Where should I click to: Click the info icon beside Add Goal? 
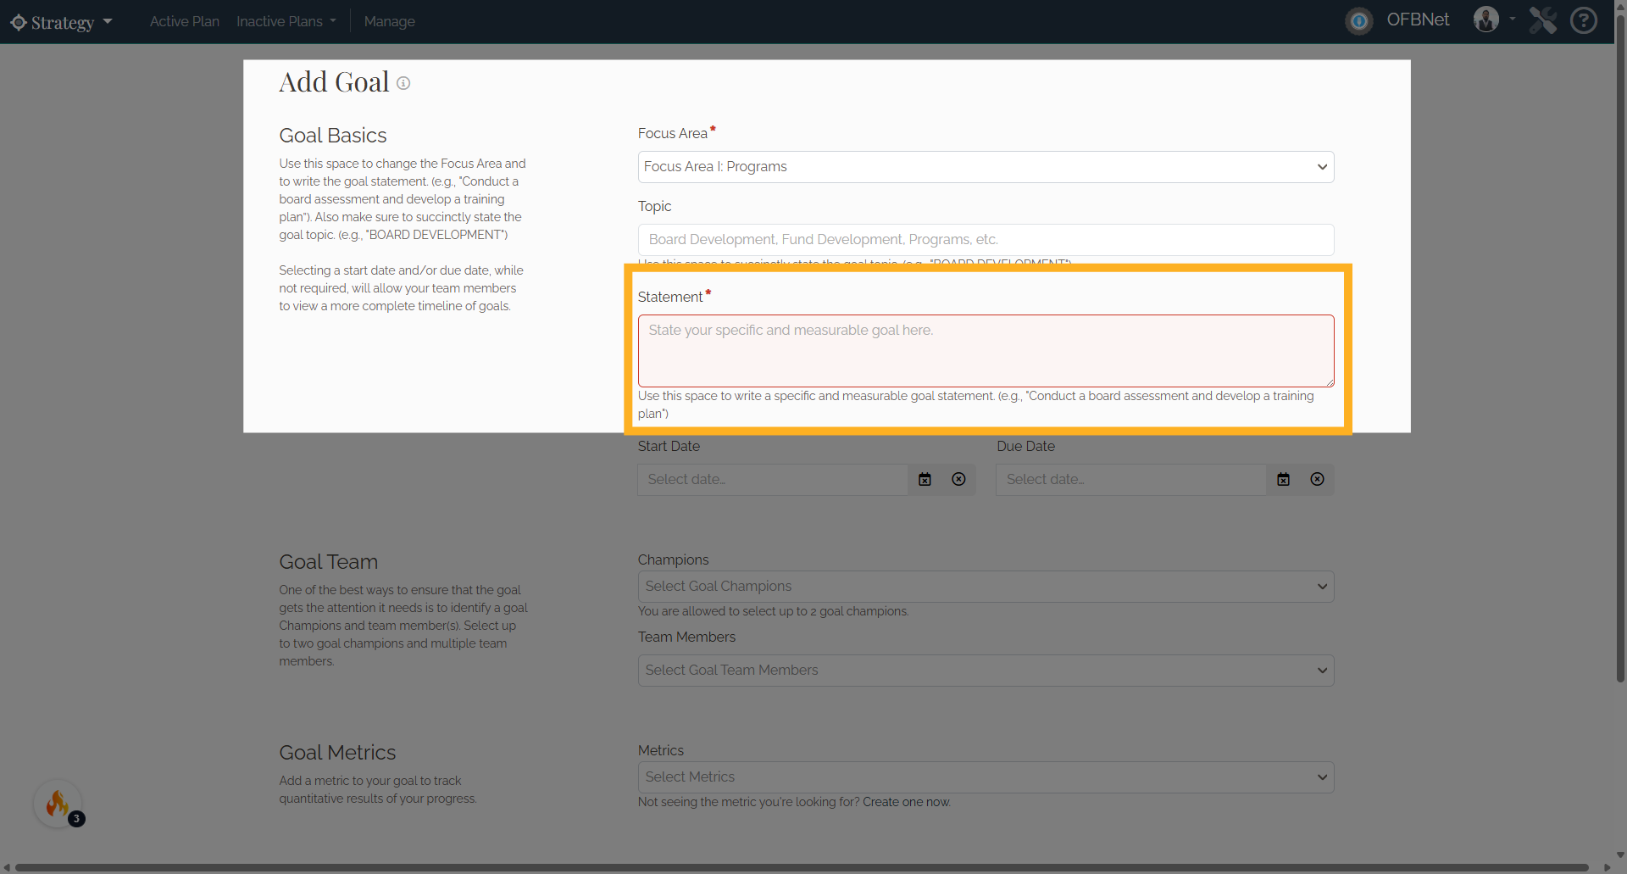pos(403,83)
